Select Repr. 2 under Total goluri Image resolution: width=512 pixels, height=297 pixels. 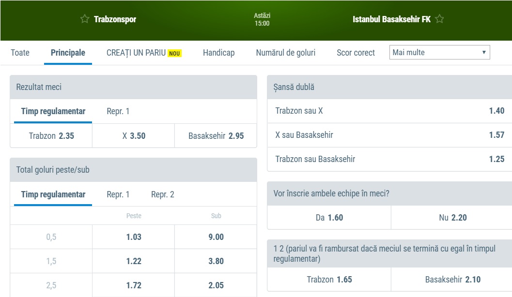162,194
